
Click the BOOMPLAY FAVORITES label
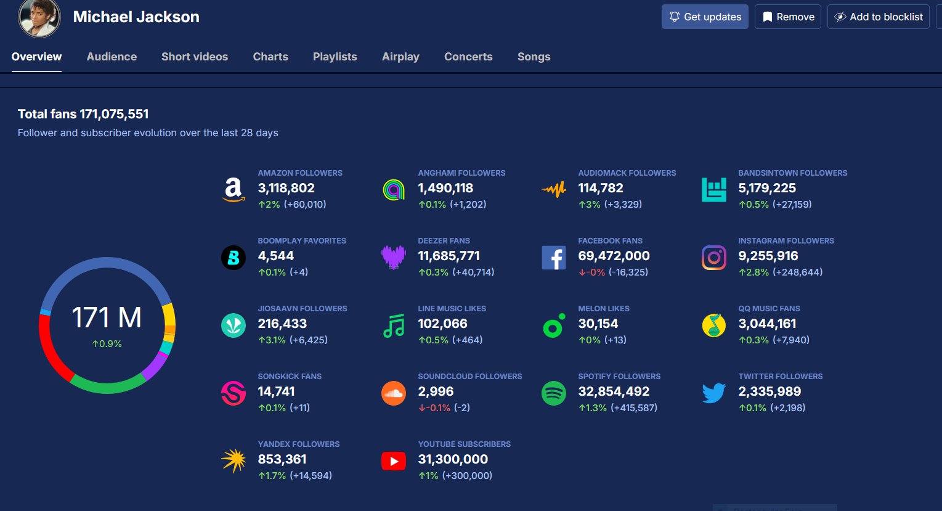coord(302,240)
